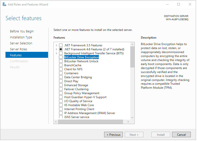Viewport: 197px width, 141px height.
Task: Check IIS Hostable Web Core box
Action: [61, 105]
